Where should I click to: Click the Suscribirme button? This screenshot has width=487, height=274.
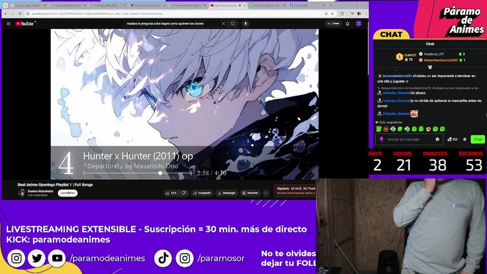point(68,193)
